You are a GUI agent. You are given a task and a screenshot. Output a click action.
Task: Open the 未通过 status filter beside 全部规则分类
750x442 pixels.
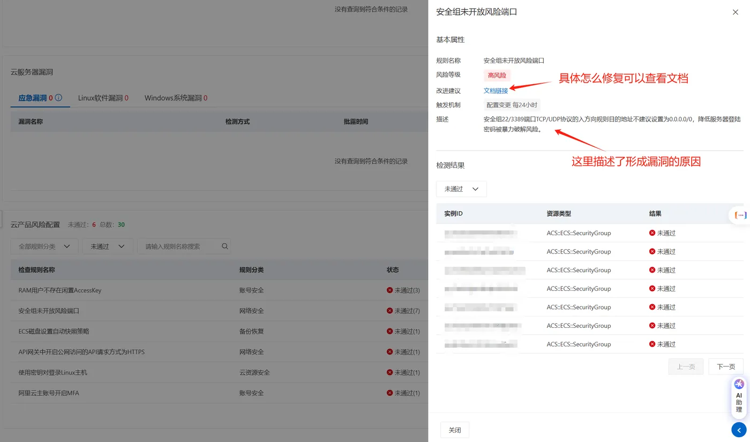tap(108, 246)
